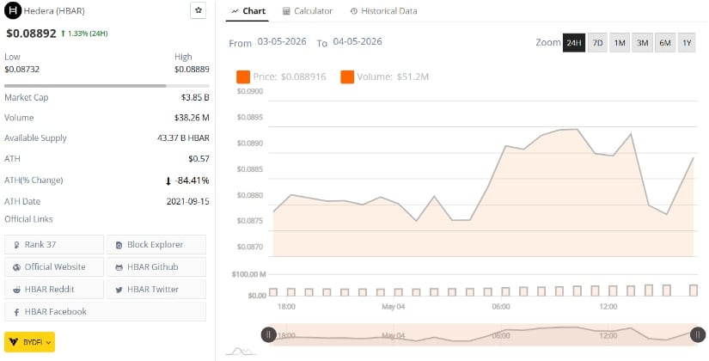This screenshot has height=361, width=709.
Task: Toggle the Volume series legend
Action: coord(384,76)
